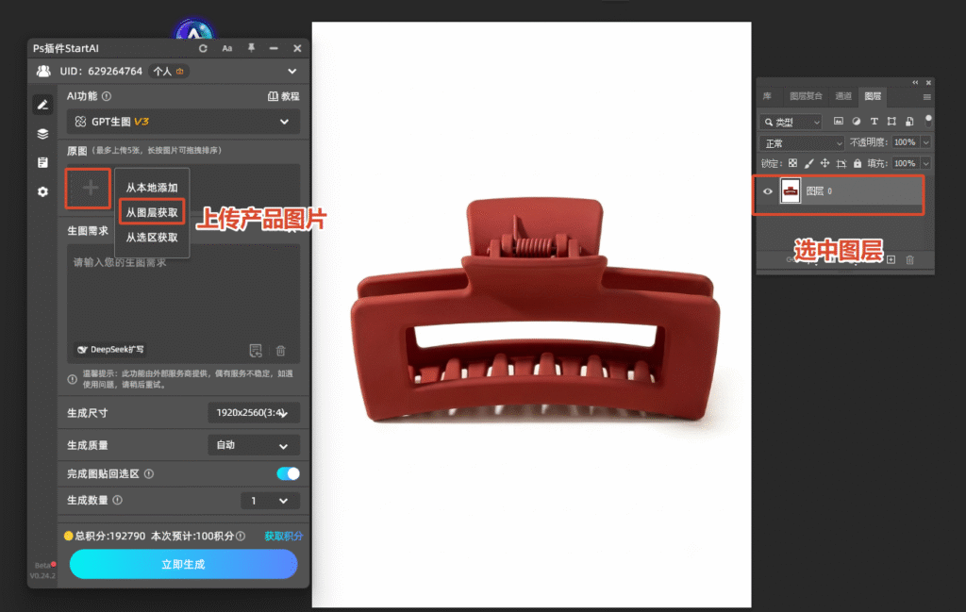Expand the UID account chevron
This screenshot has height=612, width=966.
point(292,72)
